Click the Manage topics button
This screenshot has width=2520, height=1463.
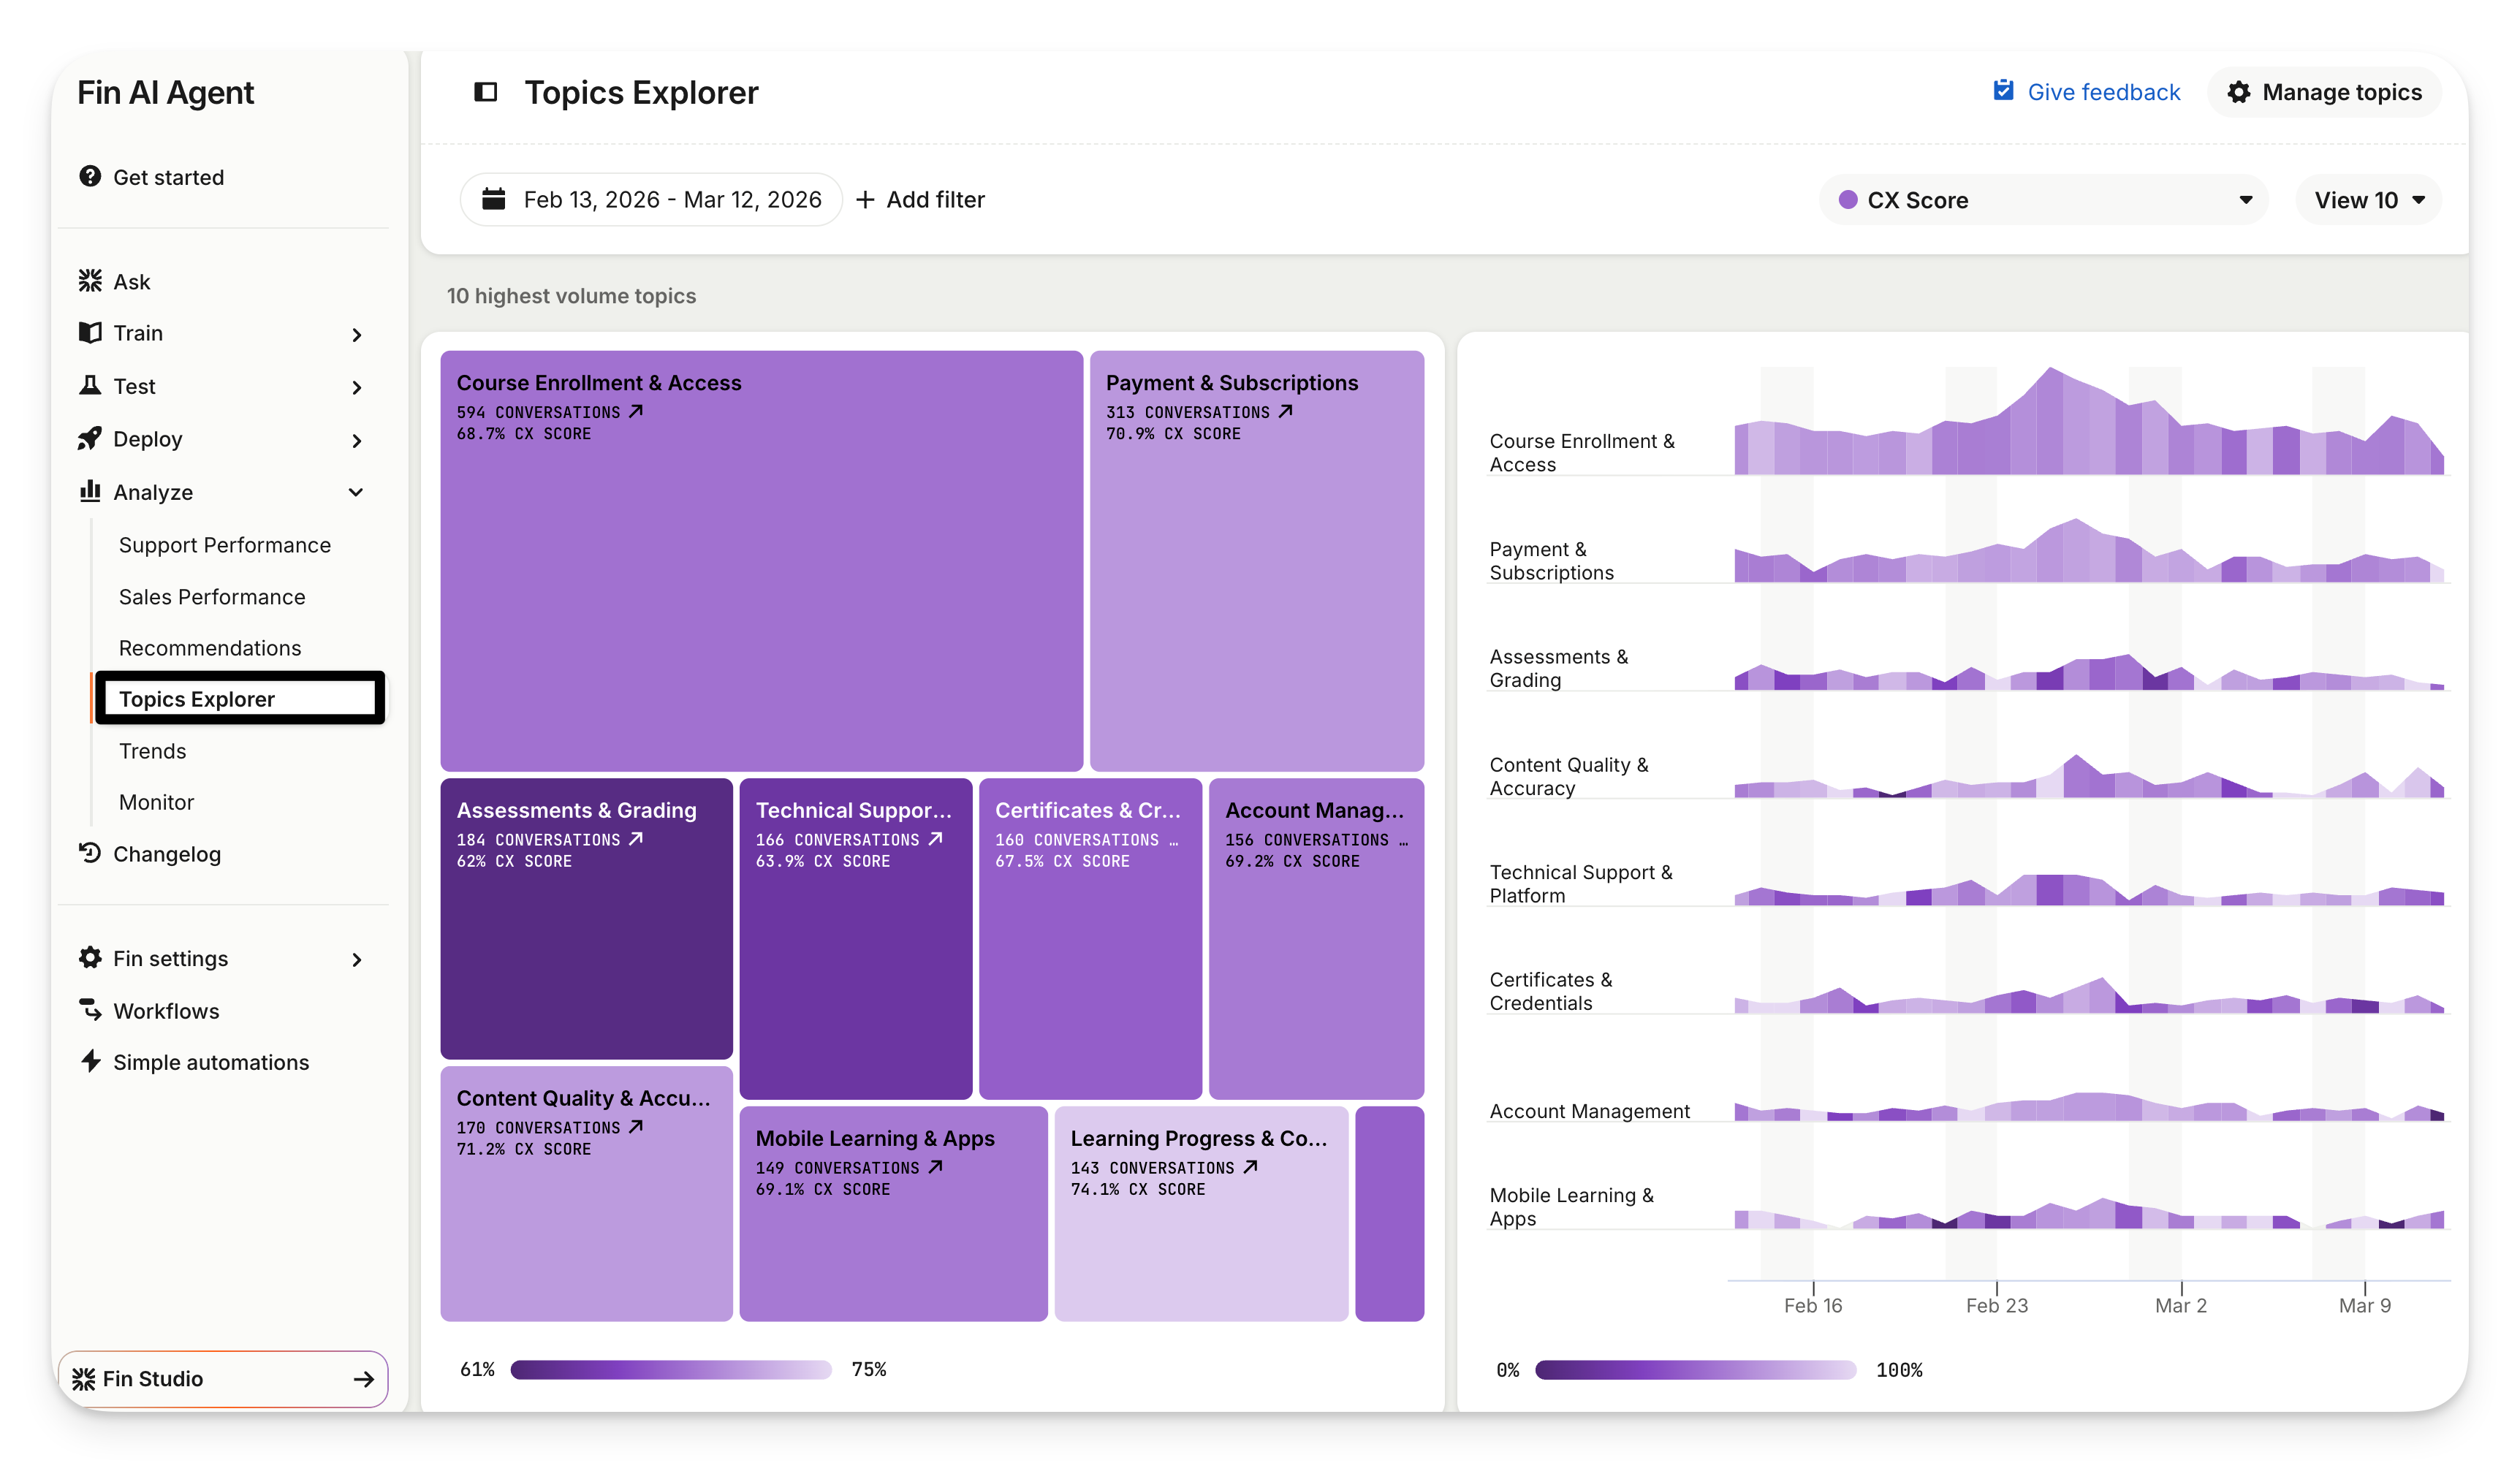[2325, 92]
